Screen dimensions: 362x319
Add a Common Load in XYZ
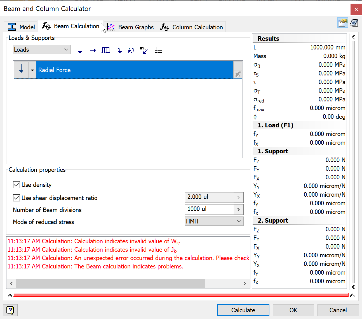click(144, 50)
